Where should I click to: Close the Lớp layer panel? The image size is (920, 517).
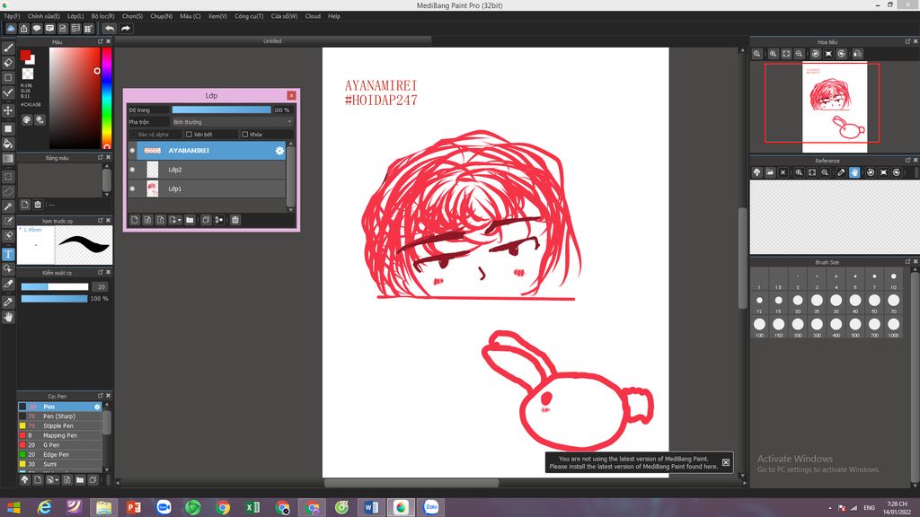point(292,95)
